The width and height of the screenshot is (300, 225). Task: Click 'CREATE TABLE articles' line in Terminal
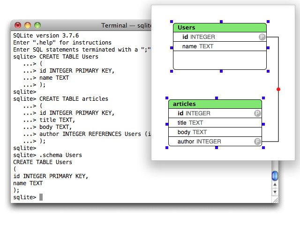click(60, 99)
